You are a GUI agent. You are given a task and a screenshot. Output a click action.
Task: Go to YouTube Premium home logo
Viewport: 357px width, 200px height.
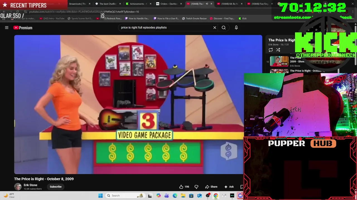23,27
